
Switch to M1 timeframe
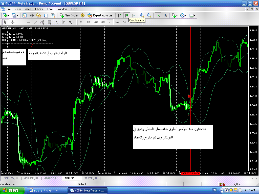pos(82,22)
